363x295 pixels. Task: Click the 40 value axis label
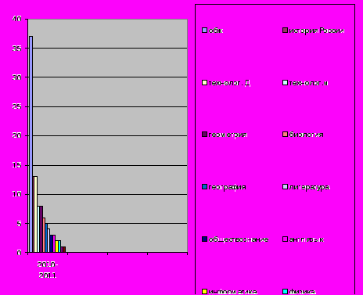[x=16, y=19]
